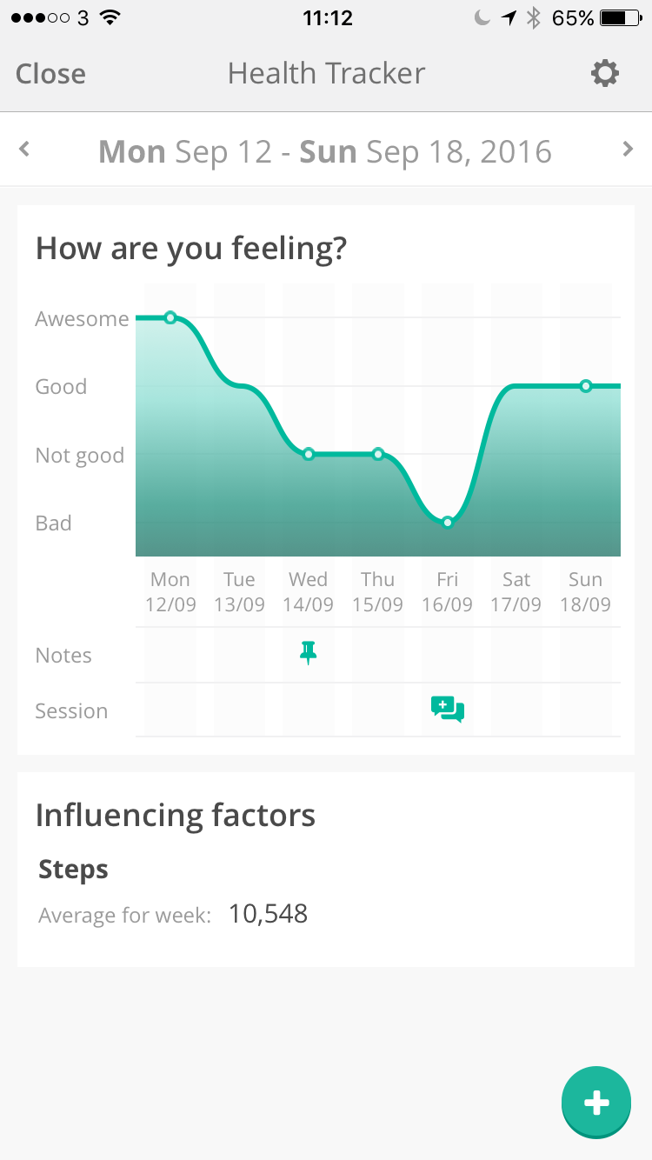Screen dimensions: 652x1160
Task: Close the Health Tracker screen
Action: click(x=50, y=74)
